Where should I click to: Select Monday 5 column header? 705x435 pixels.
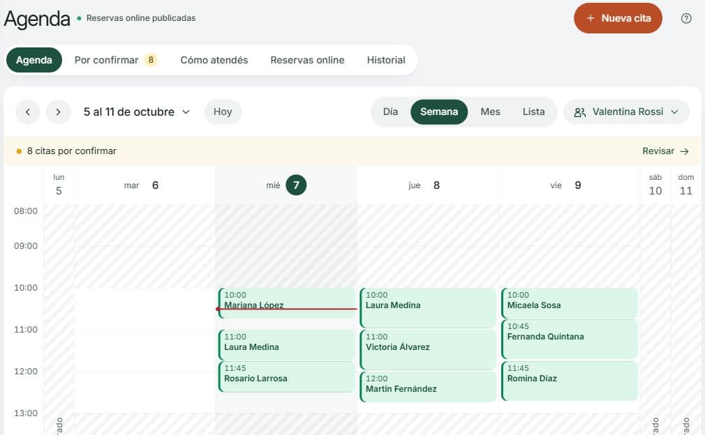coord(59,185)
